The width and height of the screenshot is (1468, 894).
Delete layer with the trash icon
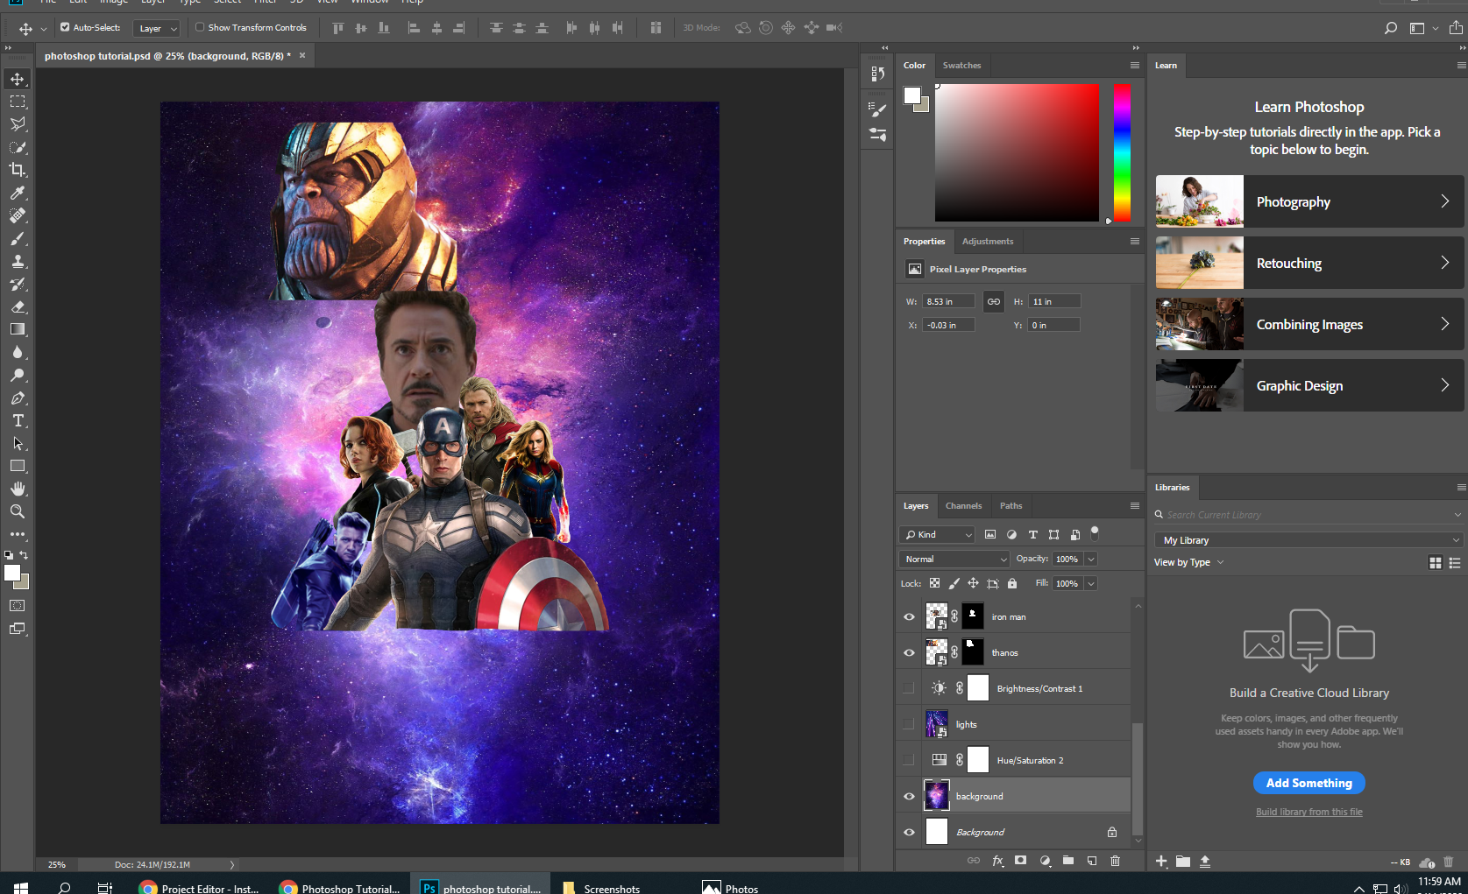pyautogui.click(x=1115, y=861)
